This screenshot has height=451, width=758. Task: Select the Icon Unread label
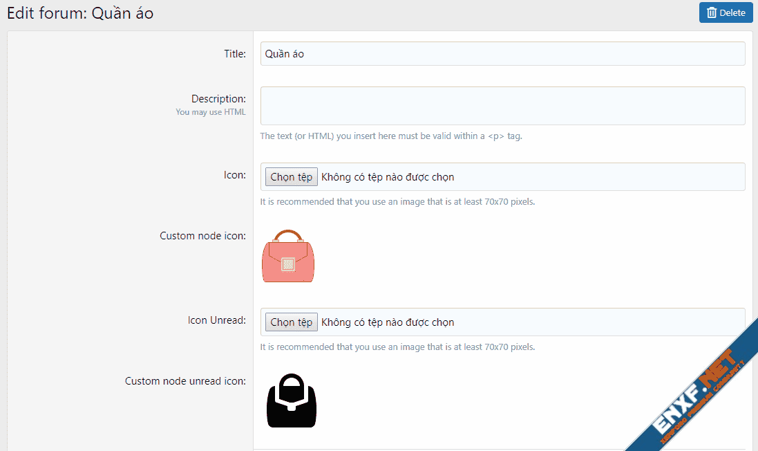tap(216, 320)
